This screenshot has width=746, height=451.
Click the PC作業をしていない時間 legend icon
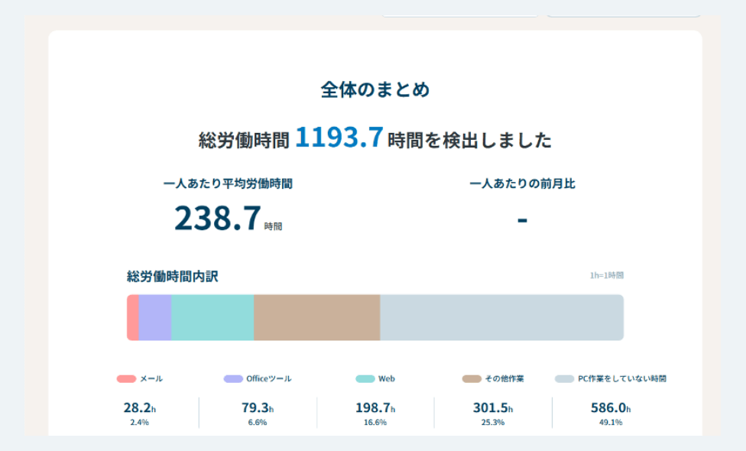point(566,378)
